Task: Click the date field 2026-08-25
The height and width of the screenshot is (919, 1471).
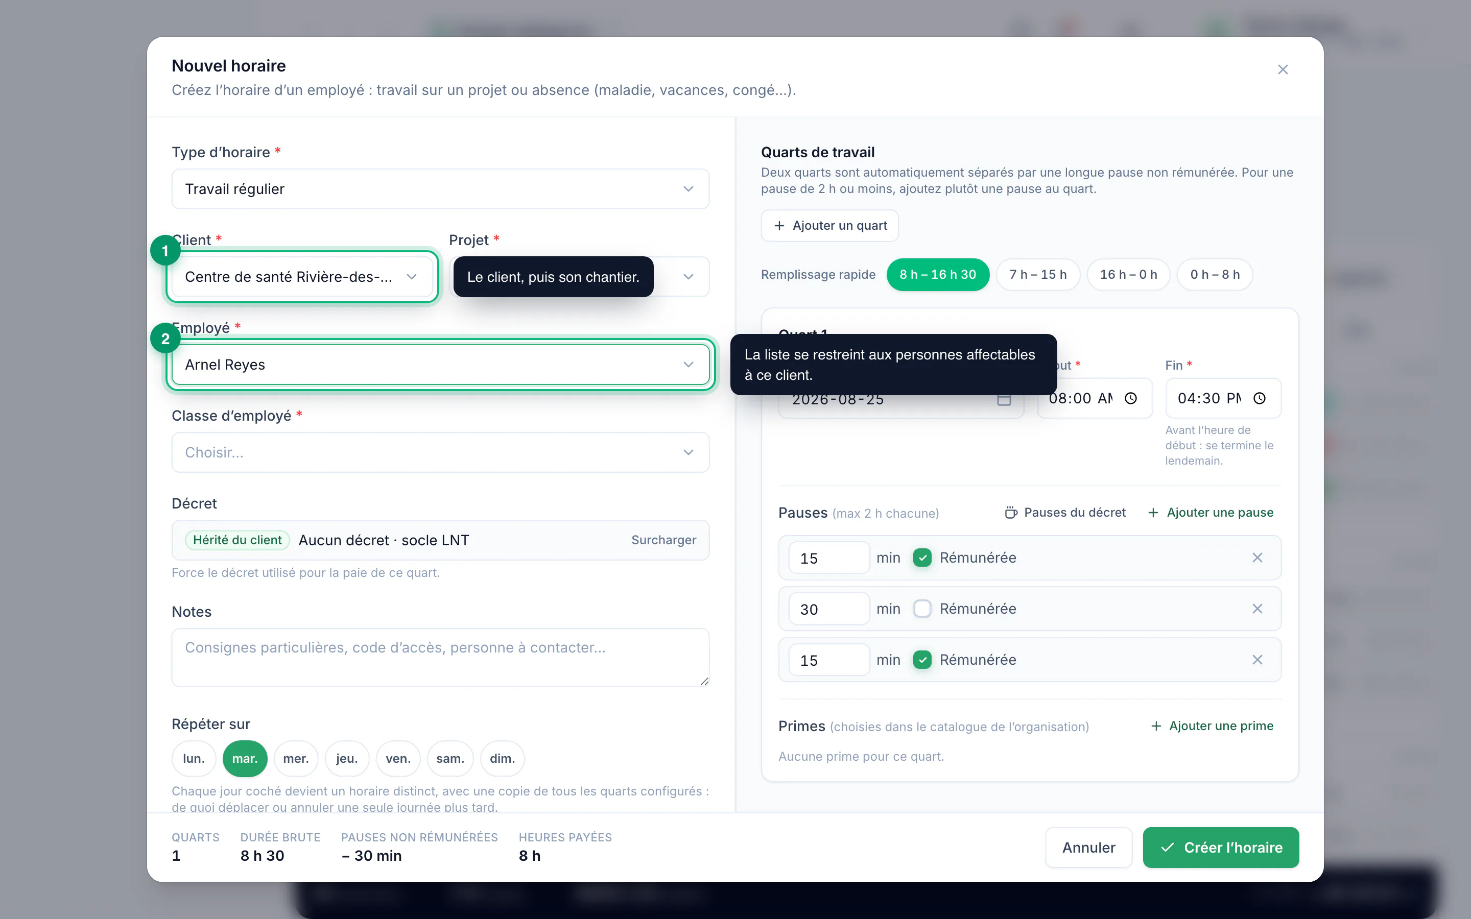Action: point(901,399)
